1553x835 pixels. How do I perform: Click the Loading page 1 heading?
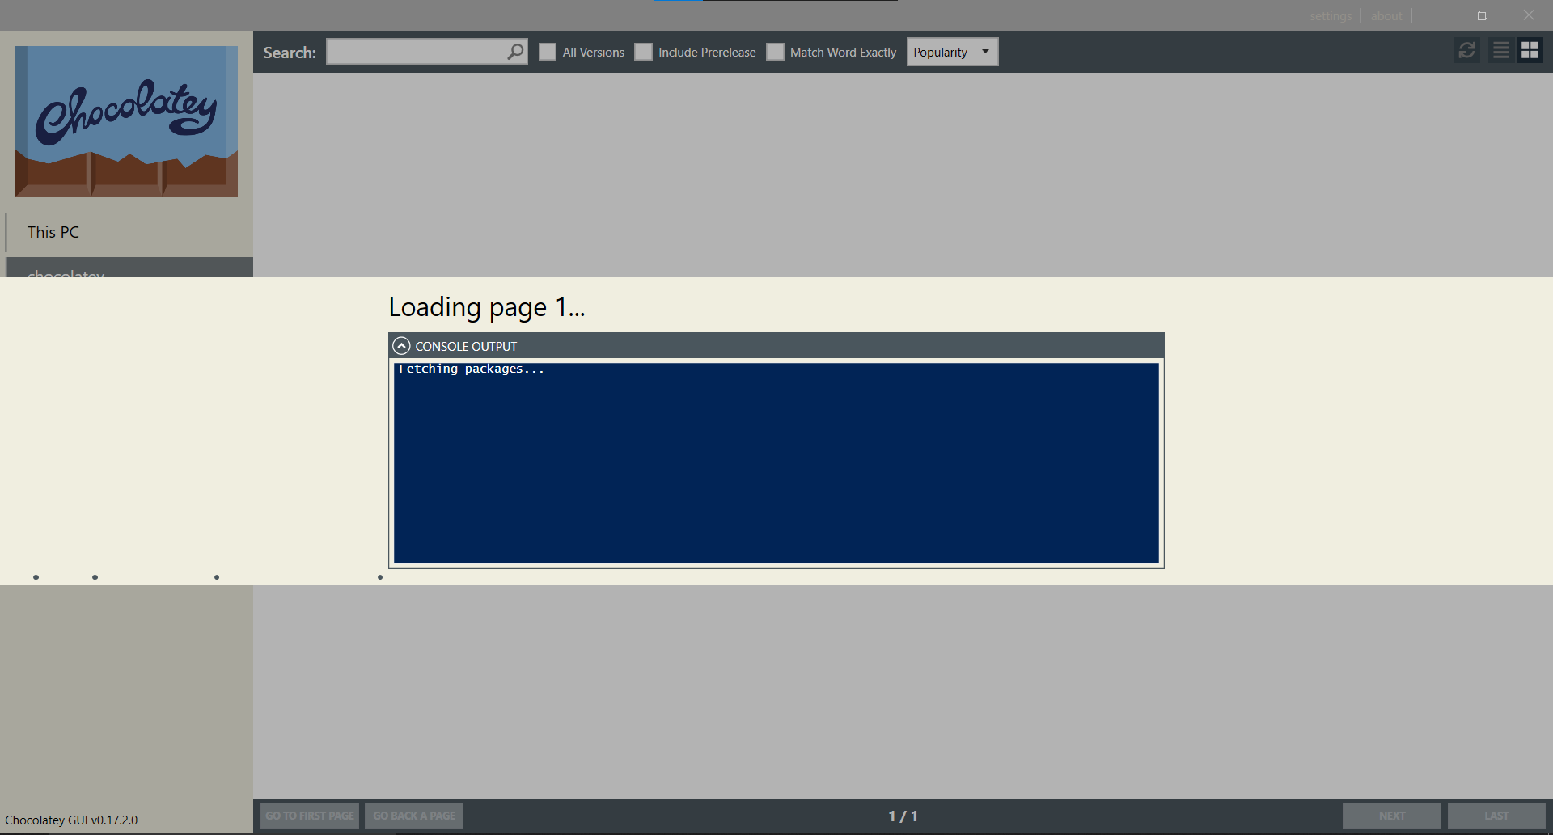tap(487, 307)
